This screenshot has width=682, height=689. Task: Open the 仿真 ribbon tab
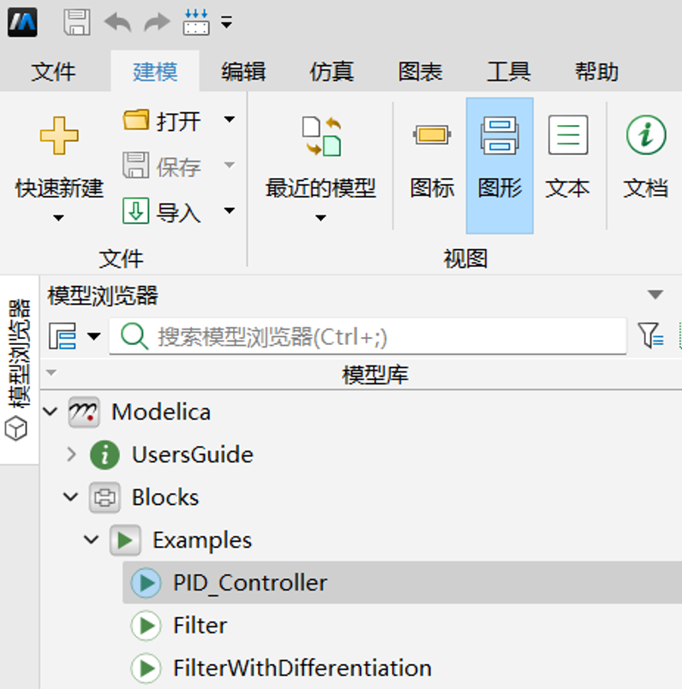[332, 72]
